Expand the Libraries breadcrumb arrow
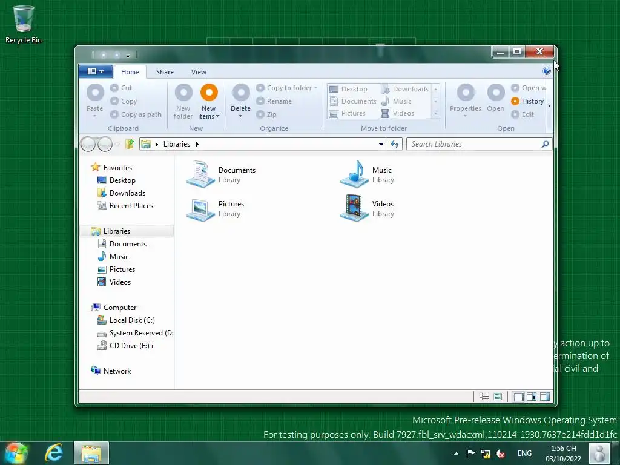This screenshot has width=620, height=465. click(197, 144)
